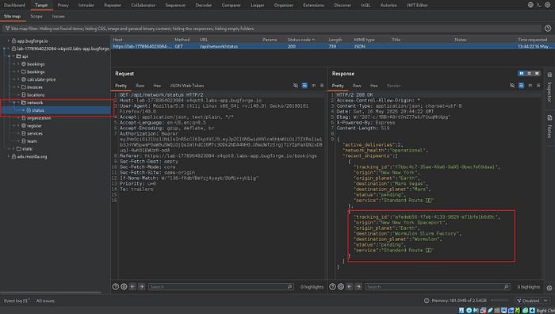Image resolution: width=555 pixels, height=314 pixels.
Task: Open the Intruder tab
Action: [86, 6]
